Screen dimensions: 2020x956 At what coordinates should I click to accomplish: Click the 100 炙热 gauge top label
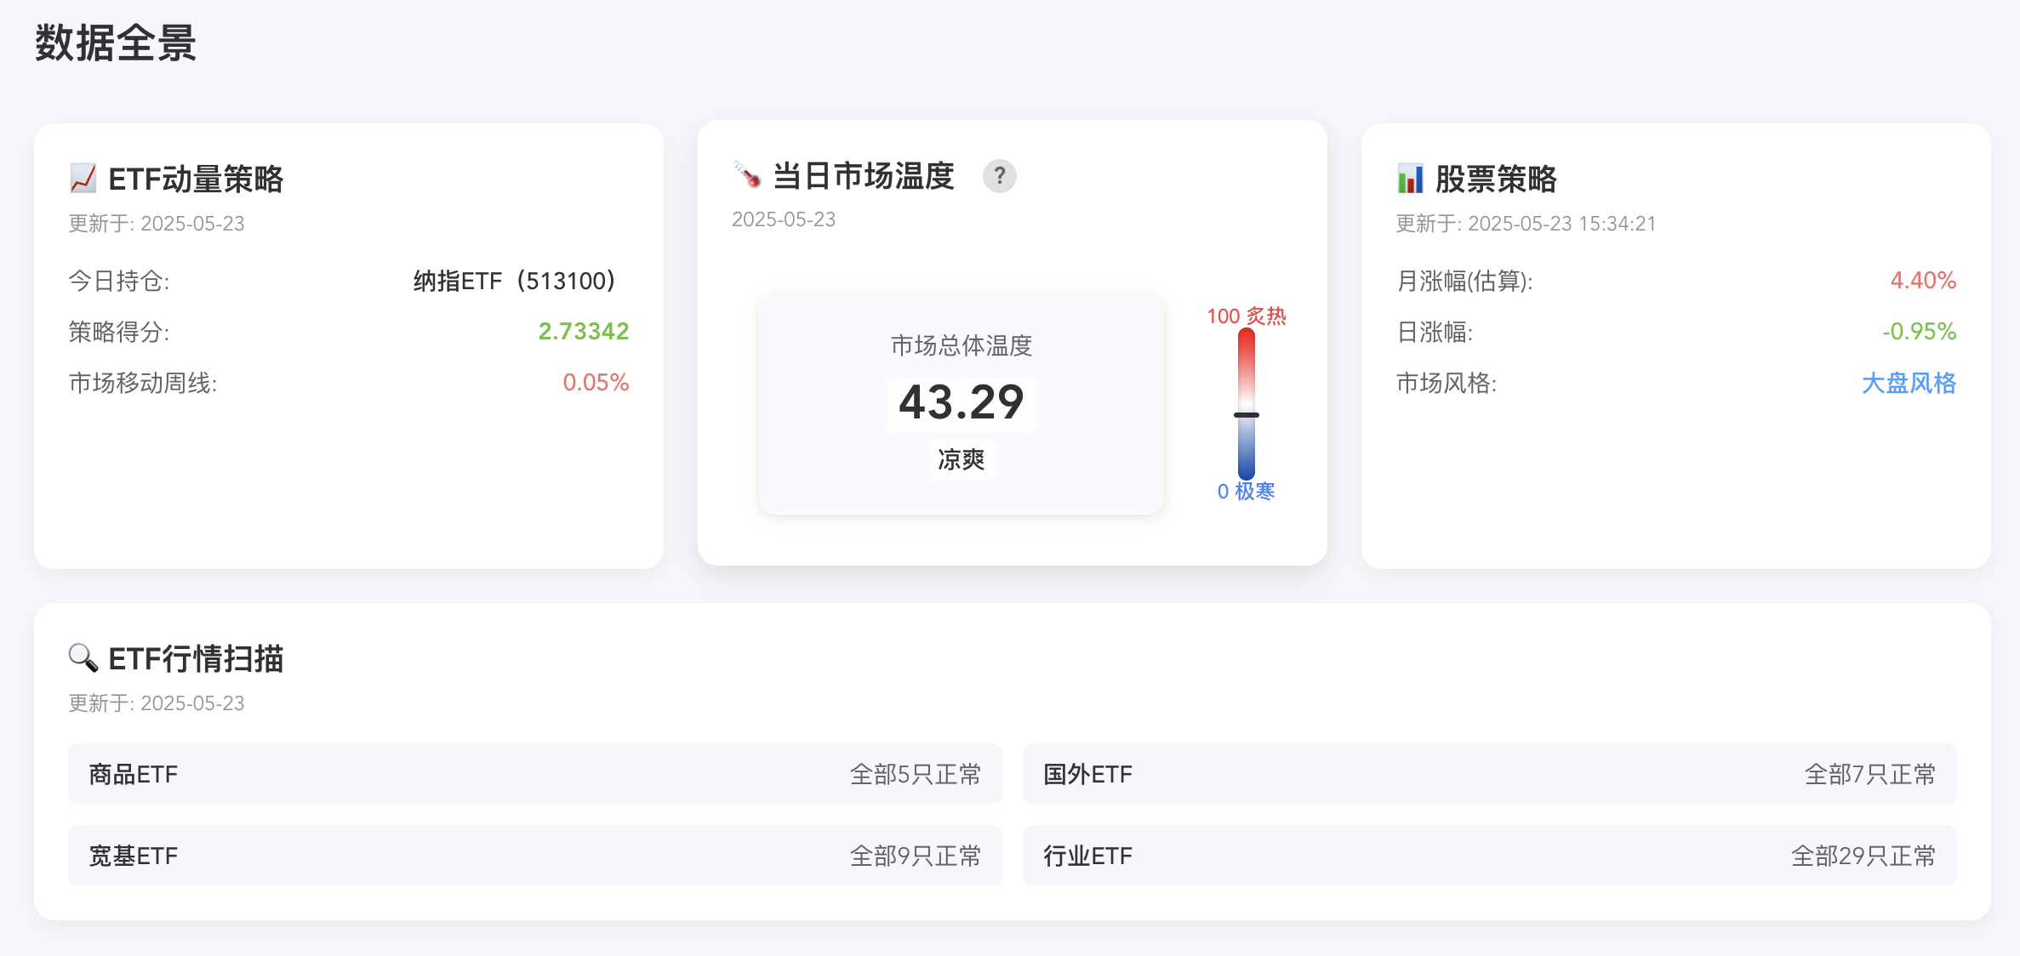point(1246,316)
